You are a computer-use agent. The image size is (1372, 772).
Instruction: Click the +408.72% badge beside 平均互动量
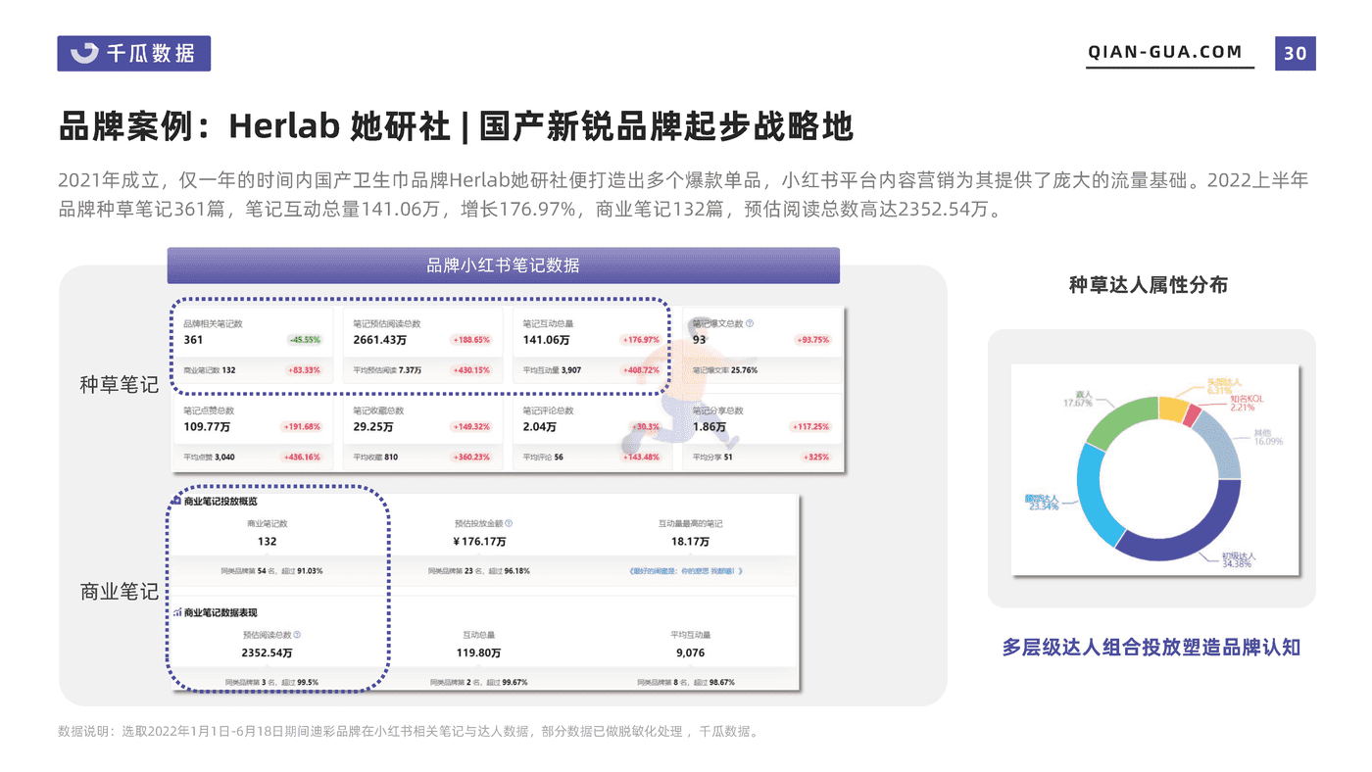tap(641, 370)
